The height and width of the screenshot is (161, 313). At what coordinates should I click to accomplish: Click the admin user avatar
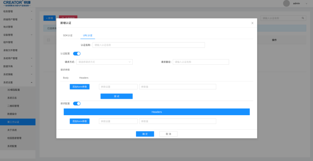point(287,3)
